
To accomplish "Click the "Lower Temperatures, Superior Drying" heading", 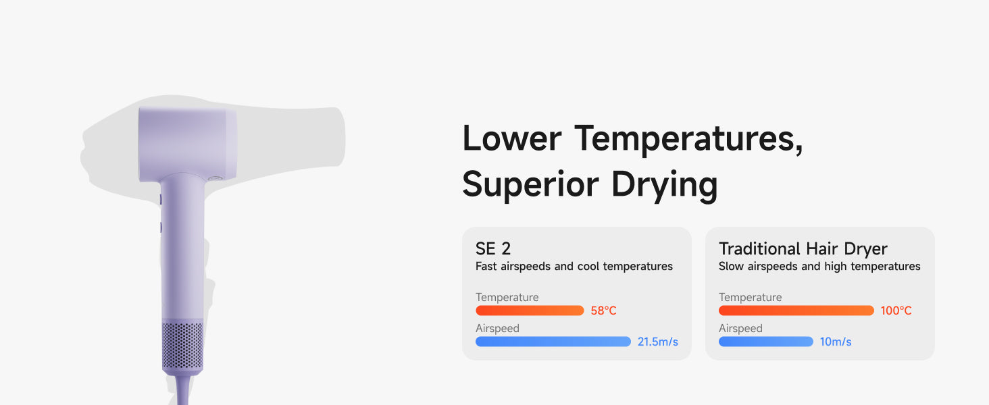I will 632,161.
